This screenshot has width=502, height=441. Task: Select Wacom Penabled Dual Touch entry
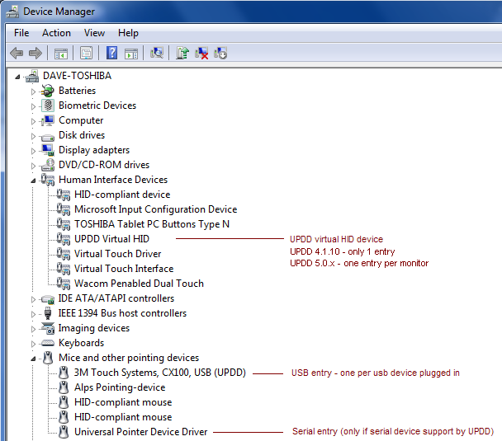pyautogui.click(x=139, y=284)
